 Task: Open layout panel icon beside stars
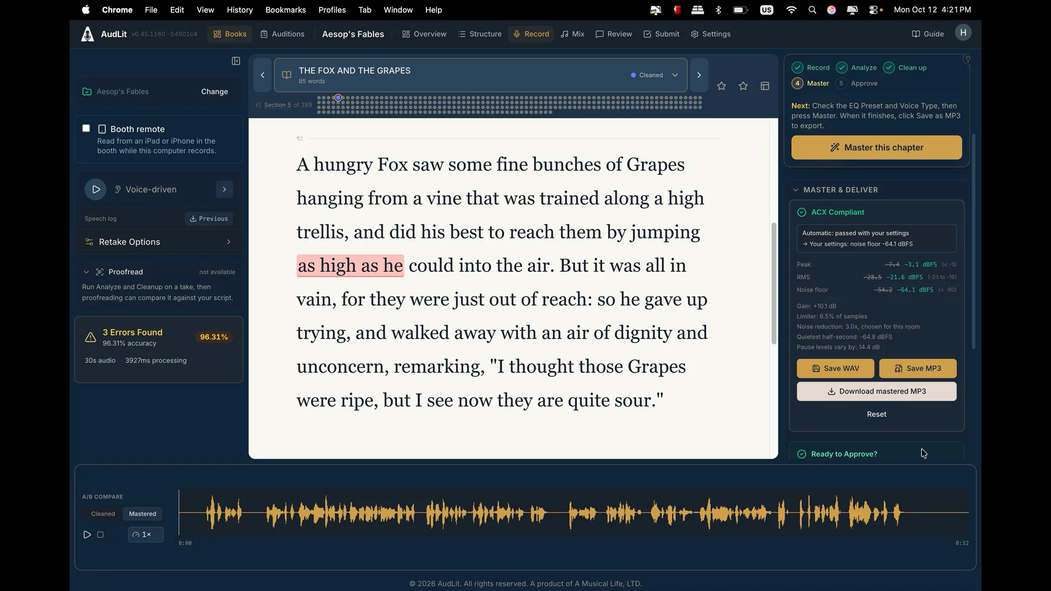pos(765,86)
